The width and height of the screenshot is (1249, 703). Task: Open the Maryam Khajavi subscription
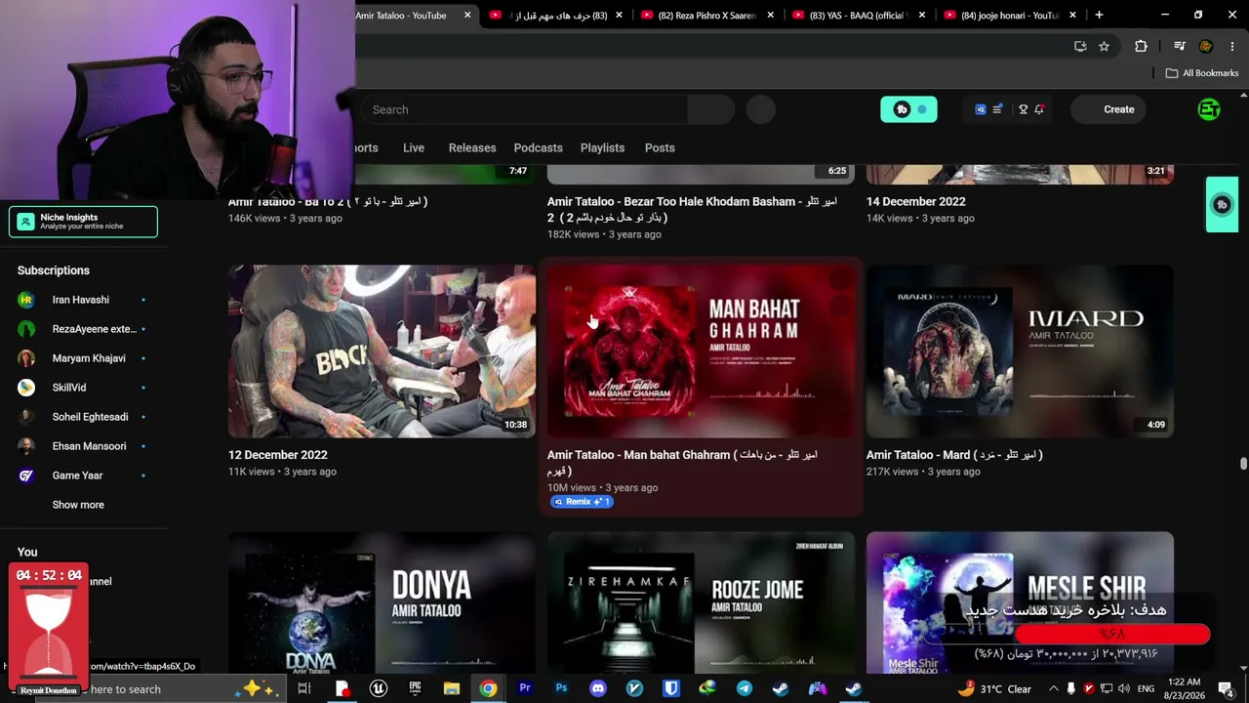[82, 358]
